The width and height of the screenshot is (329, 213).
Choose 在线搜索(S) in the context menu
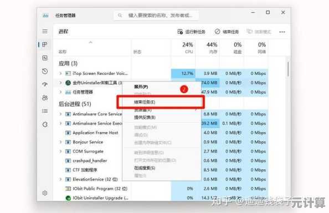coord(145,168)
